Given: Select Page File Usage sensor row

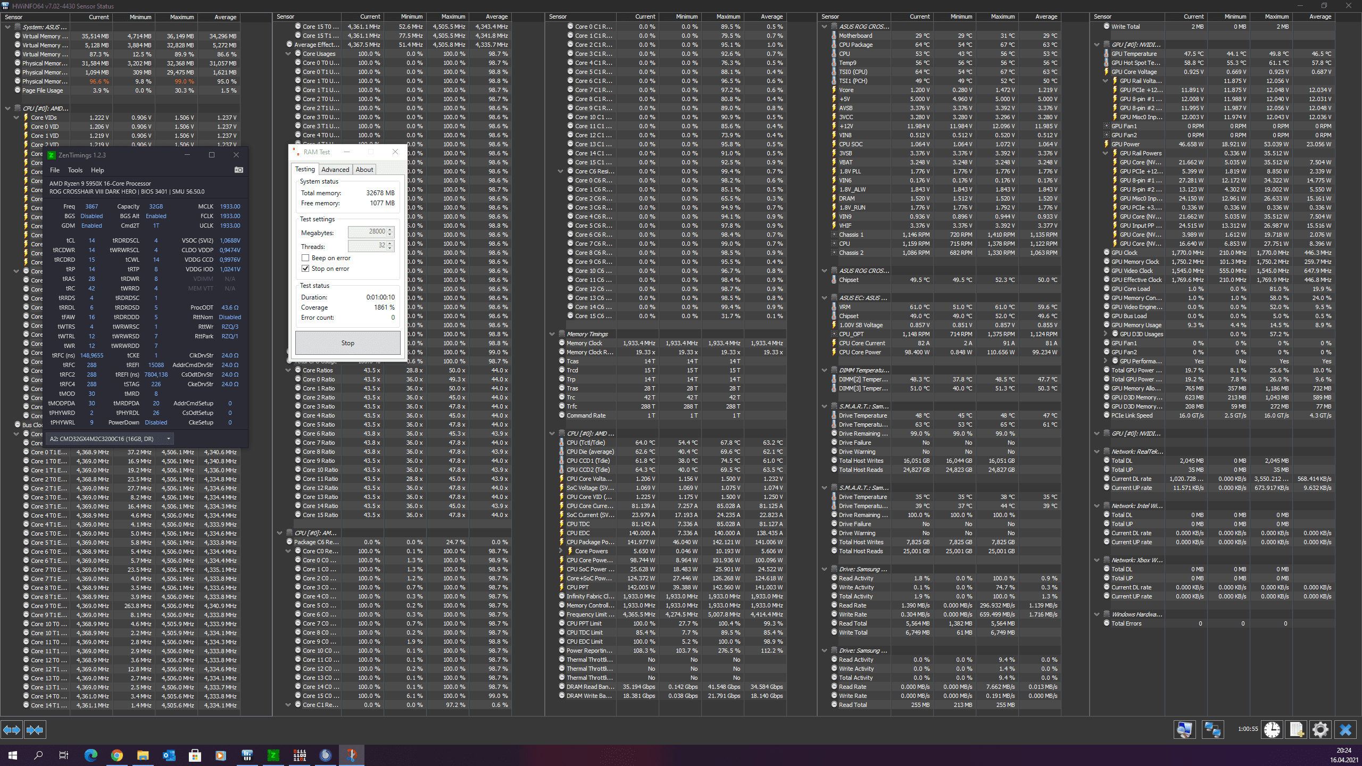Looking at the screenshot, I should pyautogui.click(x=121, y=90).
